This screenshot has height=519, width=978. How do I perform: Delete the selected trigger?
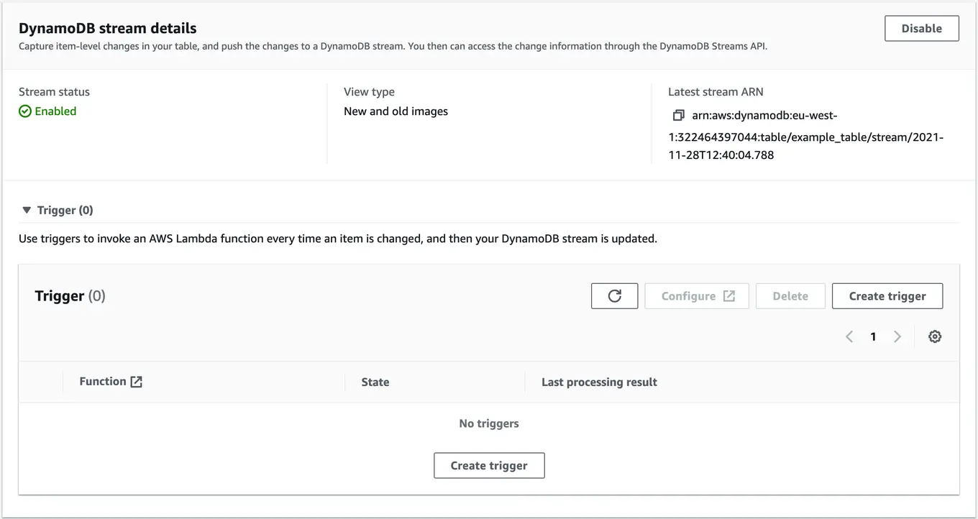coord(790,295)
